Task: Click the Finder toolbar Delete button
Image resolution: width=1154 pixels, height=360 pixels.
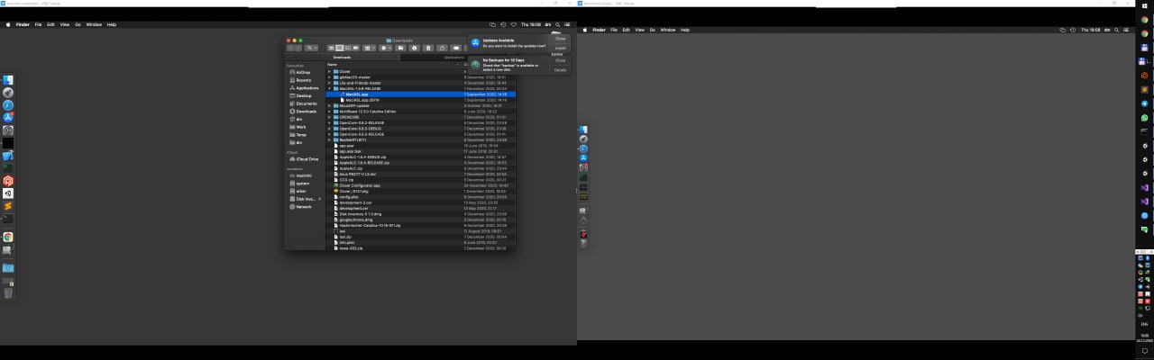Action: point(428,48)
